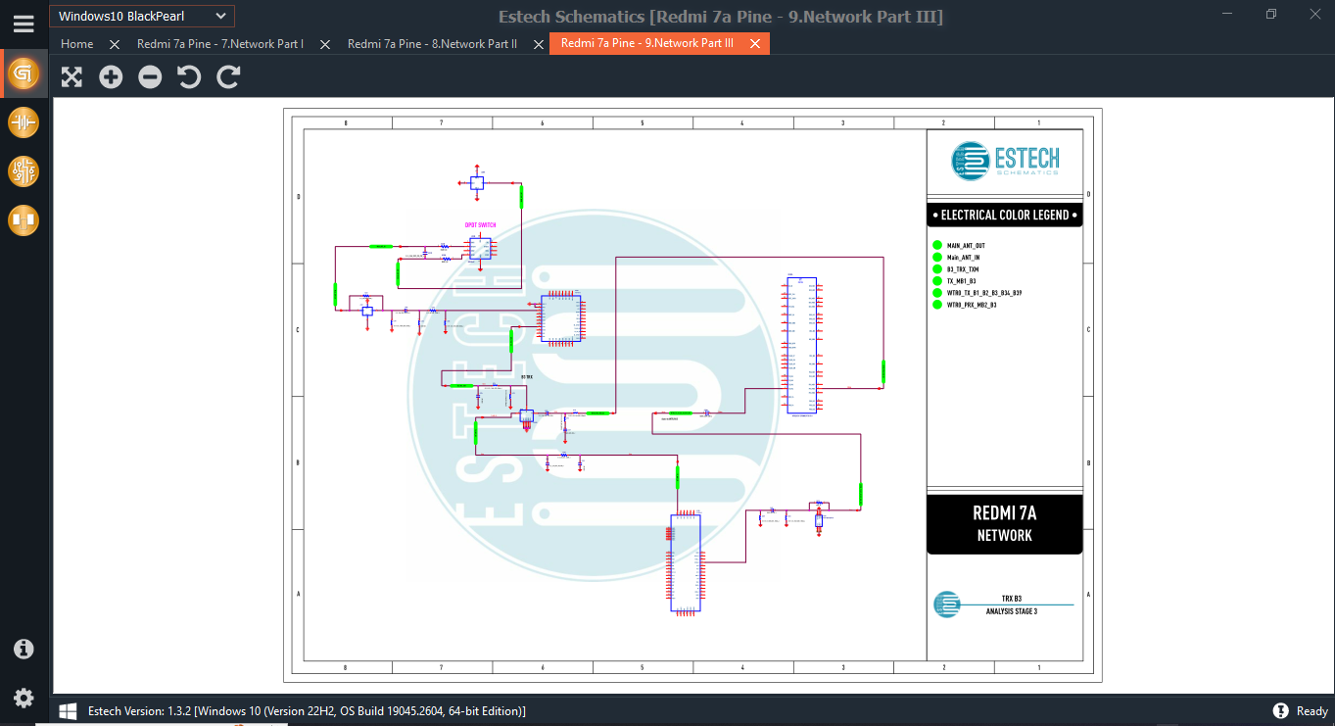Close the 7.Network Part I tab
Viewport: 1335px width, 726px height.
pos(325,44)
